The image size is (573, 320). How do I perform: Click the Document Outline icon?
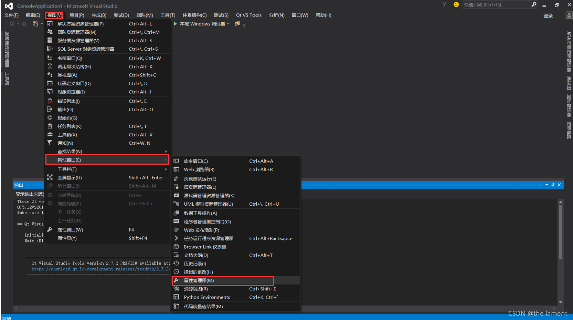coord(176,255)
